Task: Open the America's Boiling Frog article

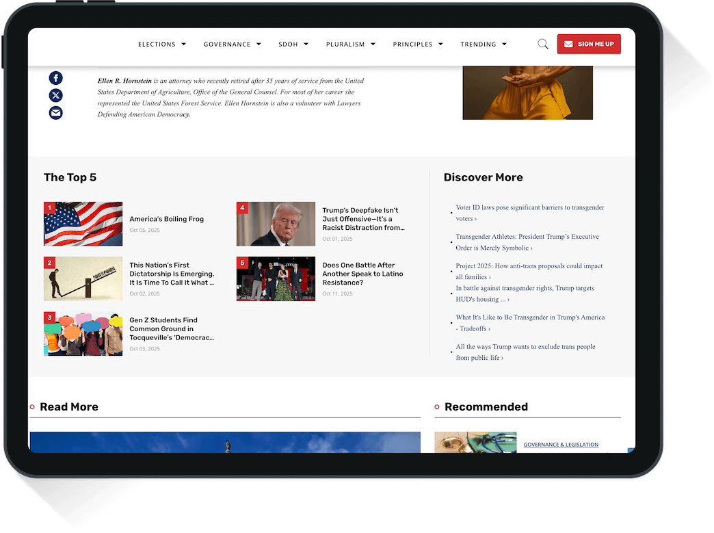Action: 168,218
